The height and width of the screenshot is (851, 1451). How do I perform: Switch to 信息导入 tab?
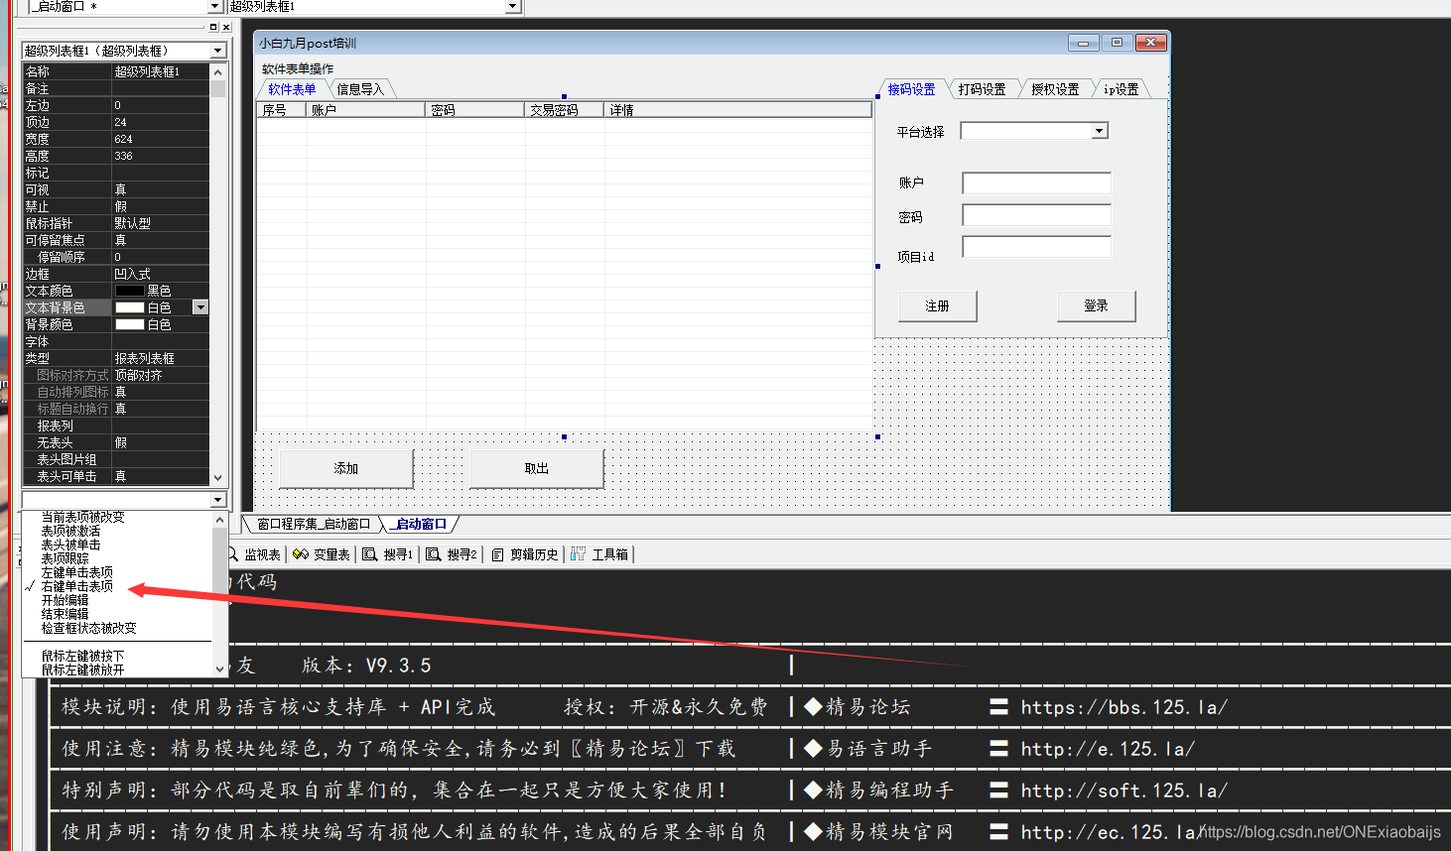360,89
